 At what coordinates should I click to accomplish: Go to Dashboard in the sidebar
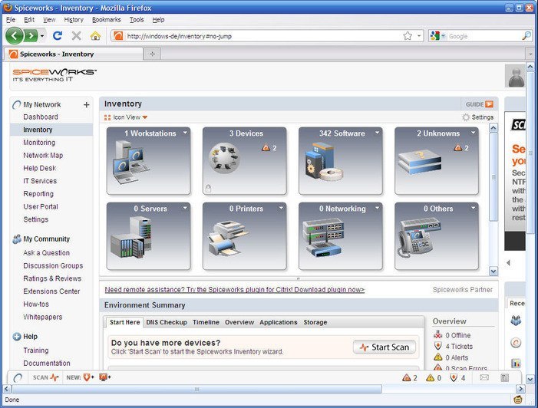click(x=41, y=117)
